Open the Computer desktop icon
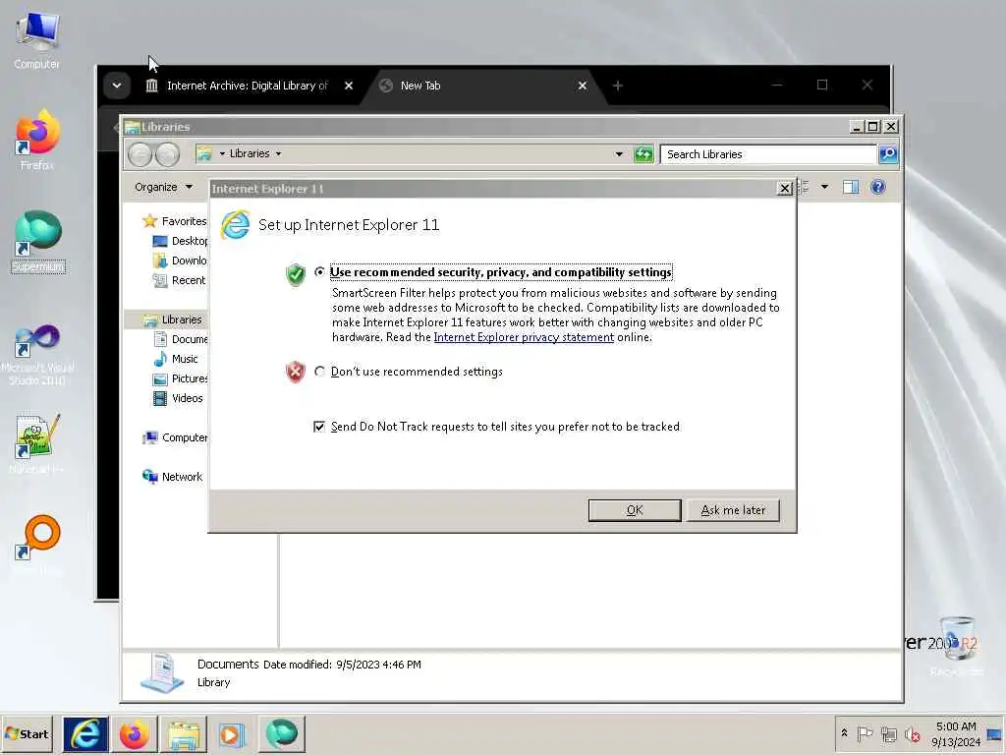 [x=37, y=41]
